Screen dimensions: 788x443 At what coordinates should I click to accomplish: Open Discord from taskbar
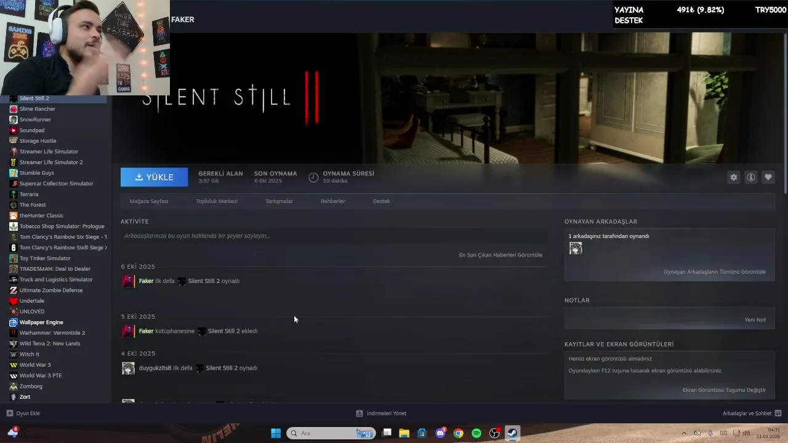[440, 433]
